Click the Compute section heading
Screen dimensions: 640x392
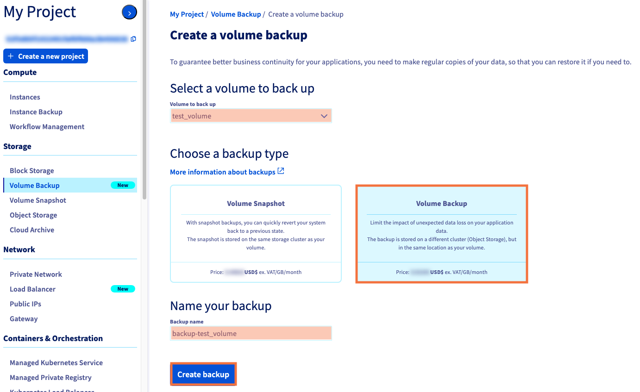coord(20,72)
